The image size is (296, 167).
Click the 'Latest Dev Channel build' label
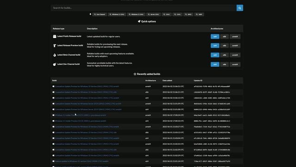click(68, 64)
